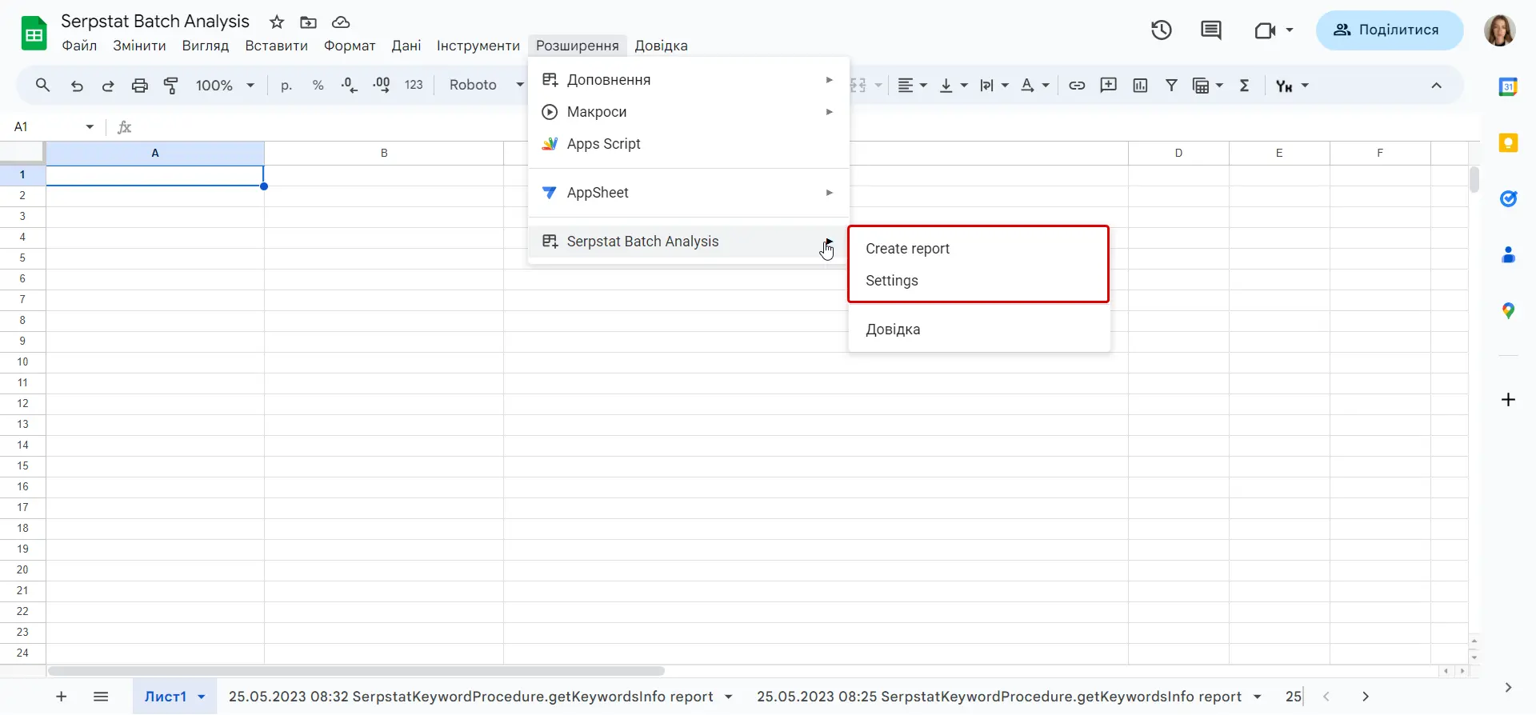Search the menus magnifier icon
Image resolution: width=1536 pixels, height=715 pixels.
click(x=43, y=86)
